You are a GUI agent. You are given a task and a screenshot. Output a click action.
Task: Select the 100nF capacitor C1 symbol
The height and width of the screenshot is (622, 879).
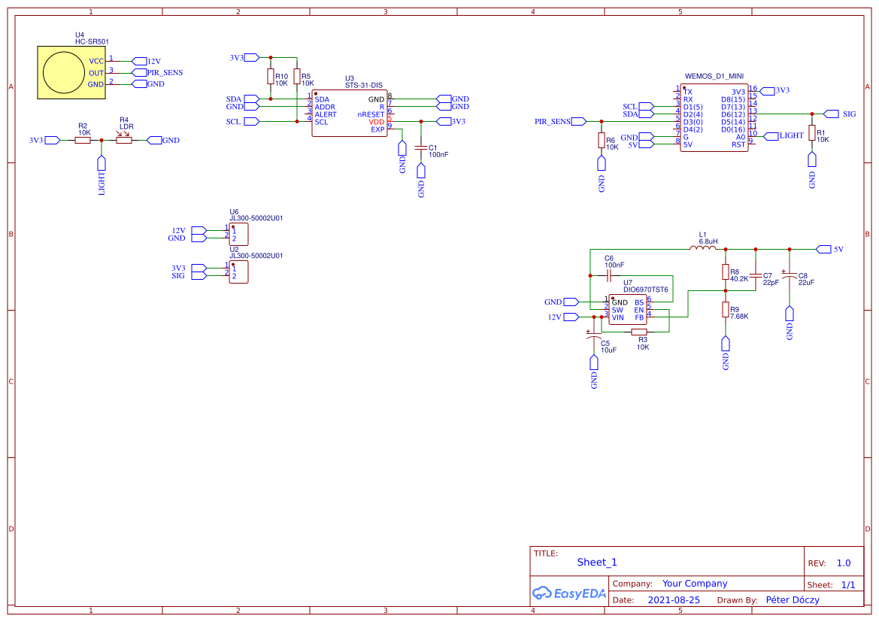[421, 149]
